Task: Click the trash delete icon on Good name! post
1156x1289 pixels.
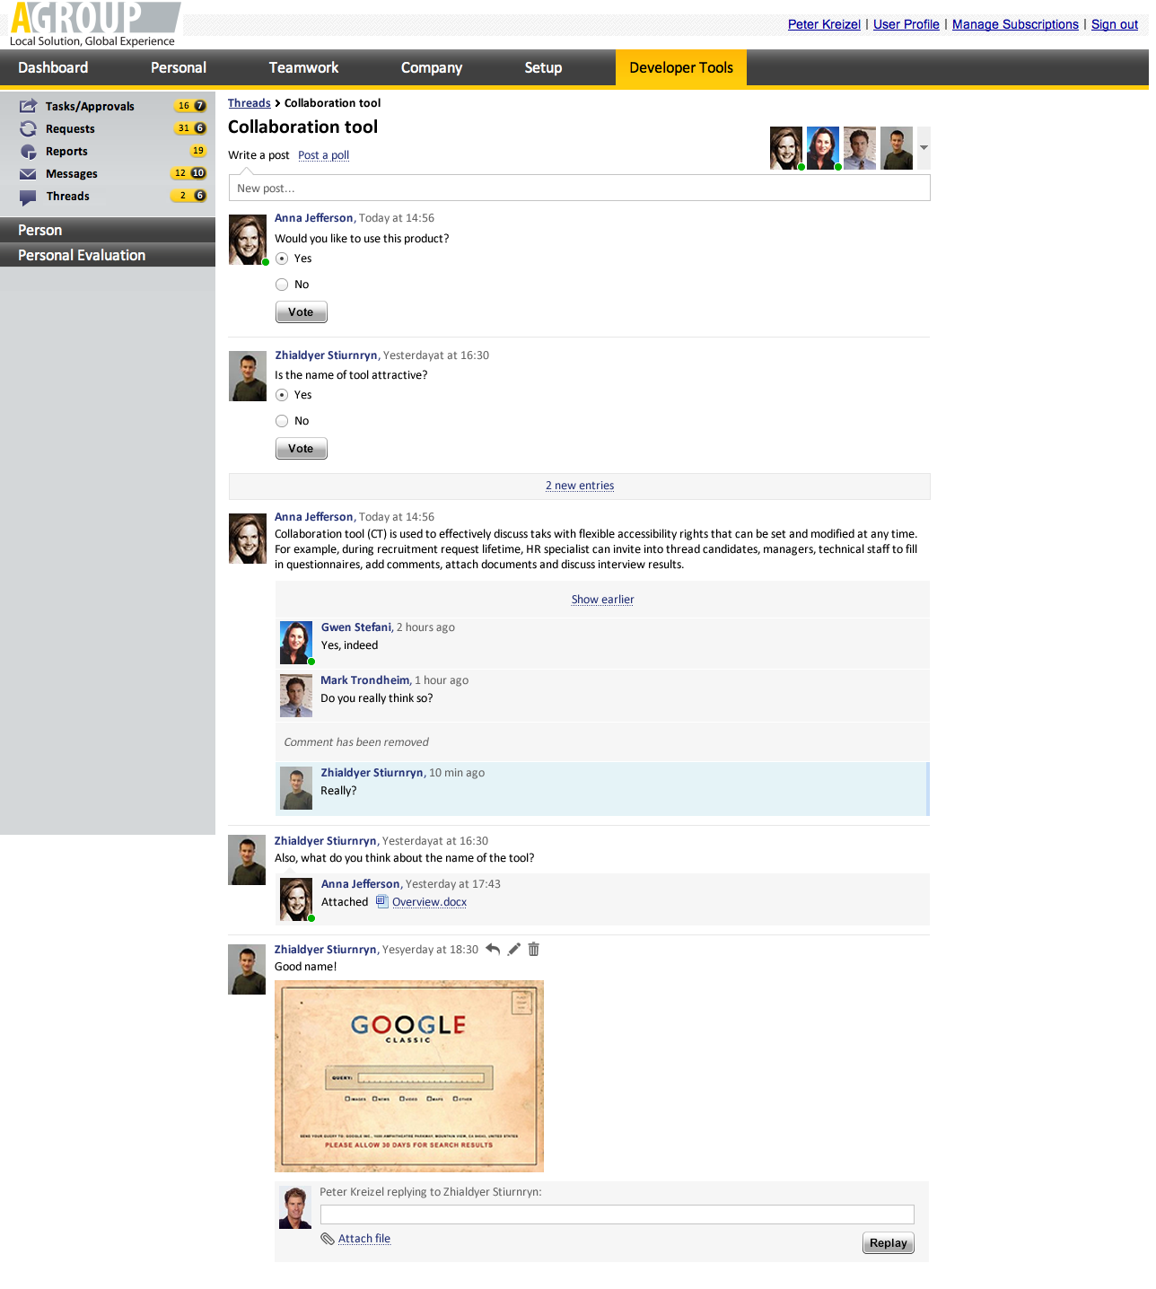Action: [533, 949]
